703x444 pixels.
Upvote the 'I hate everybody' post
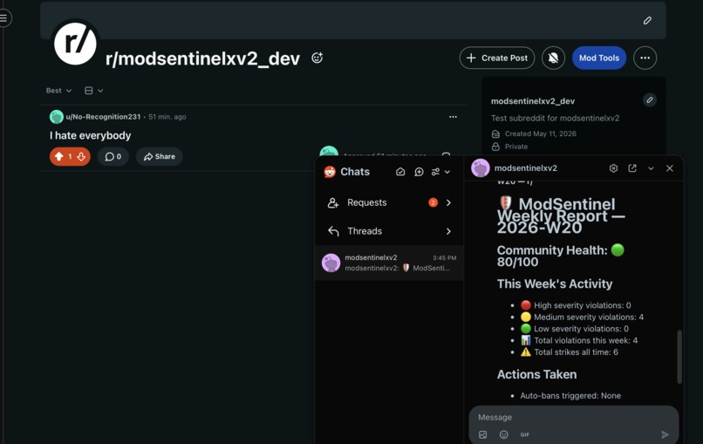click(x=58, y=156)
